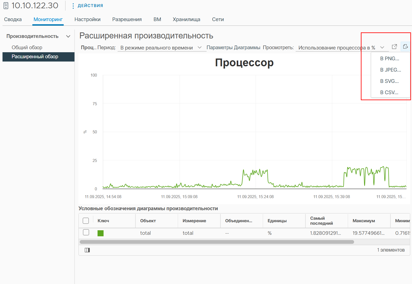Click the export chart icon
Image resolution: width=412 pixels, height=284 pixels.
(405, 46)
